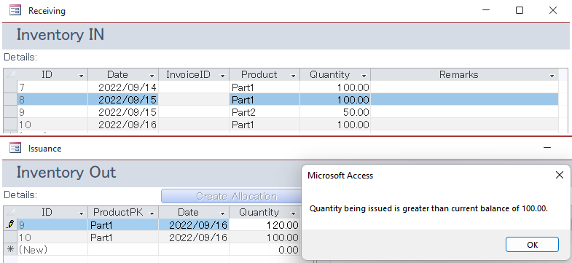Open the InvoiceID column filter dropdown
The width and height of the screenshot is (572, 263).
pos(222,76)
